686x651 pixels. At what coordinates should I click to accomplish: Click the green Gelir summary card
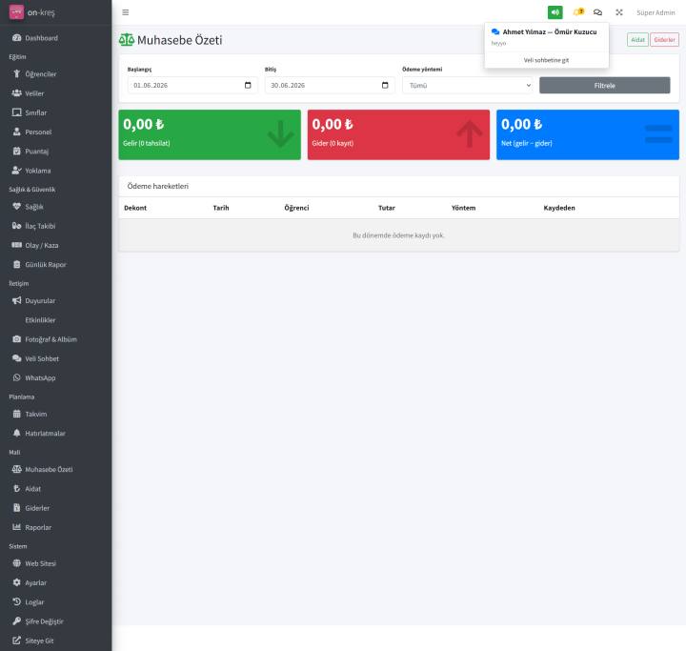point(210,134)
